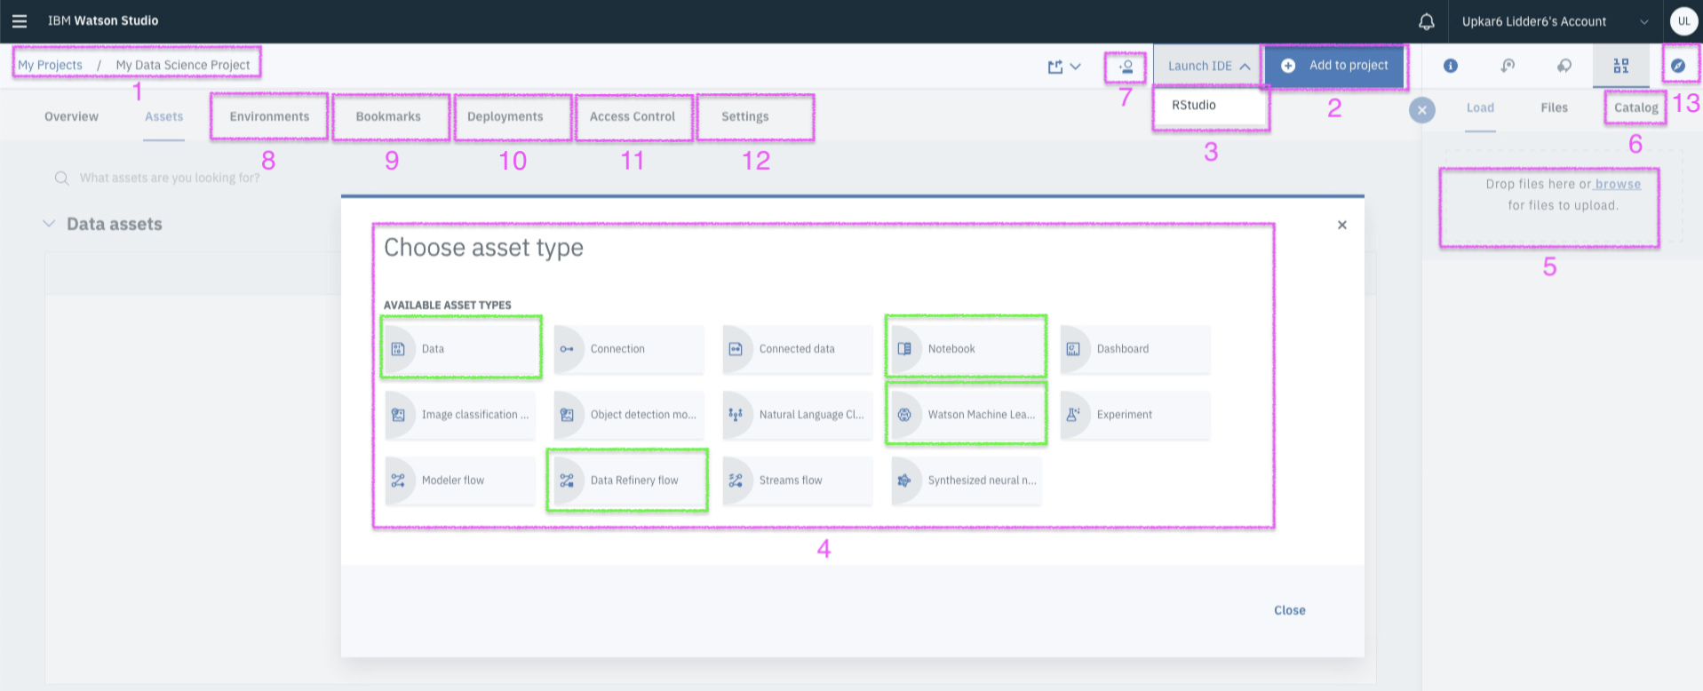Viewport: 1703px width, 691px height.
Task: Choose the Natural Language Classifier asset
Action: pyautogui.click(x=798, y=415)
